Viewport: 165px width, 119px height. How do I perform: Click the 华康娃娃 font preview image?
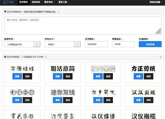(x=22, y=69)
